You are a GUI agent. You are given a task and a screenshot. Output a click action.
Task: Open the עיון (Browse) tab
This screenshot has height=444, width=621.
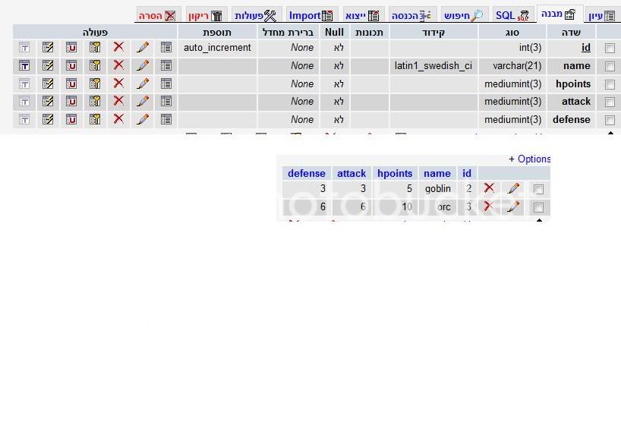[x=601, y=16]
